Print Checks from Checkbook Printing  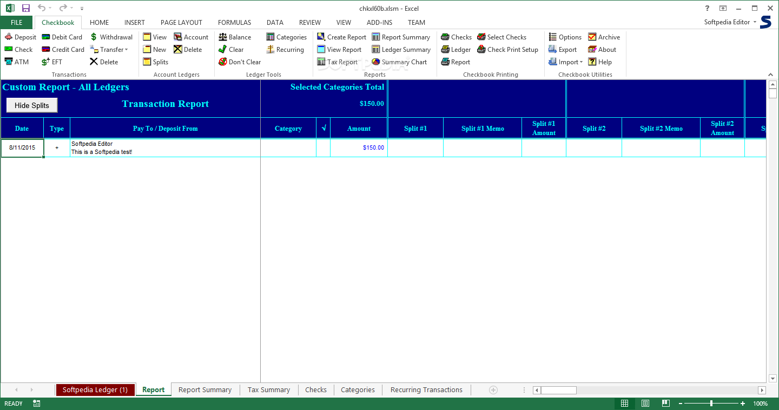coord(456,37)
